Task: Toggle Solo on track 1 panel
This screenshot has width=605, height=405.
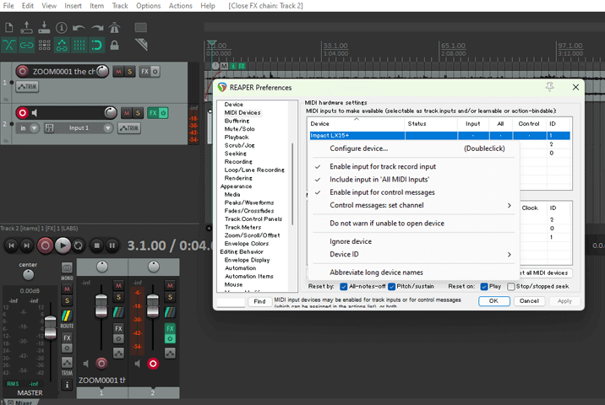Action: point(129,71)
